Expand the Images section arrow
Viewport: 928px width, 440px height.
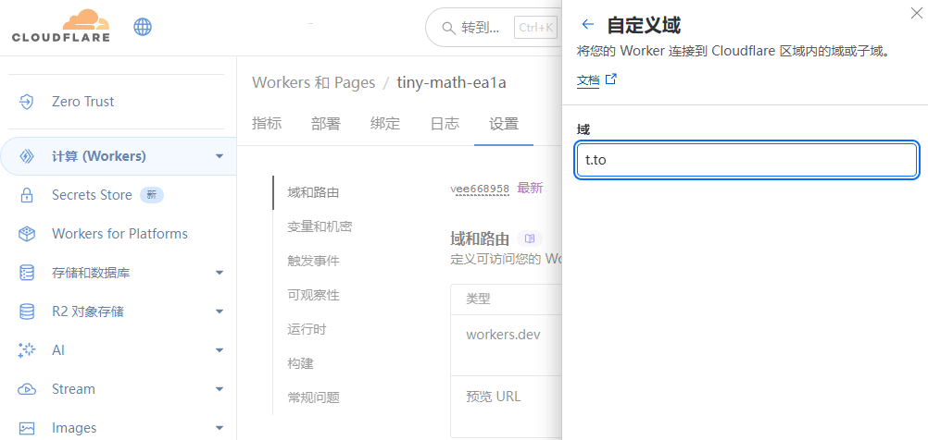point(219,428)
